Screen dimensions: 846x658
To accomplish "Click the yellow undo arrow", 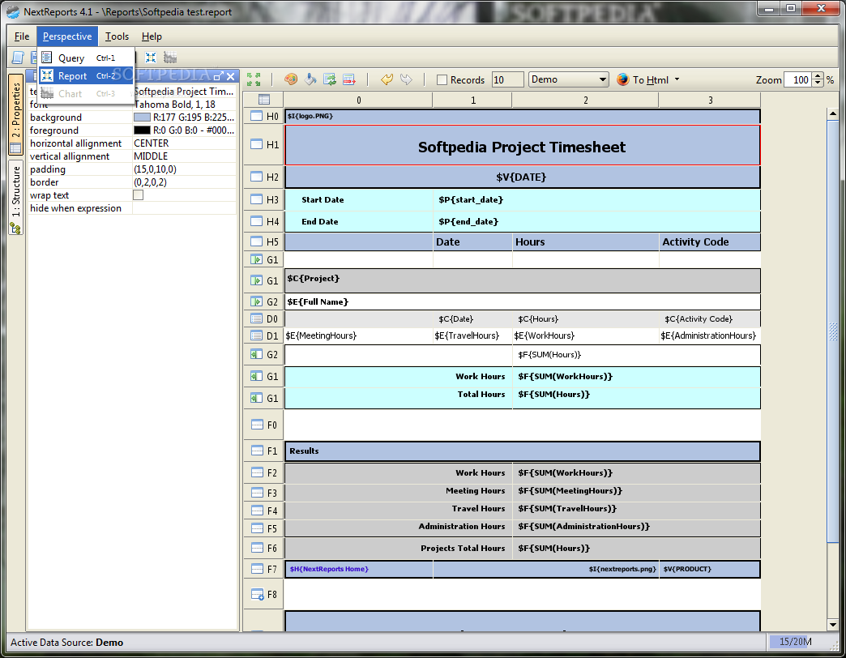I will [x=387, y=79].
